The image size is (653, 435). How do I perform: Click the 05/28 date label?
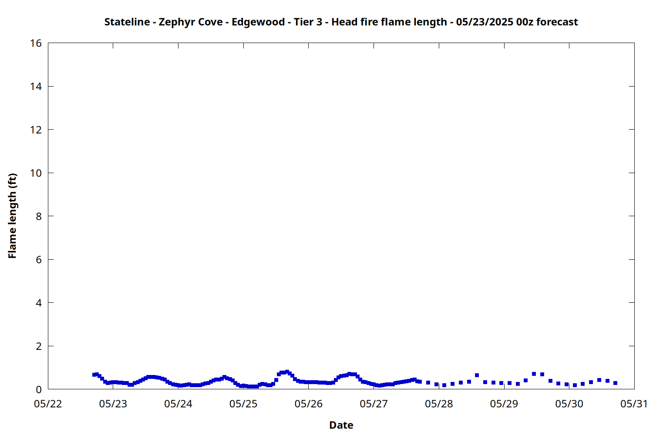click(439, 404)
